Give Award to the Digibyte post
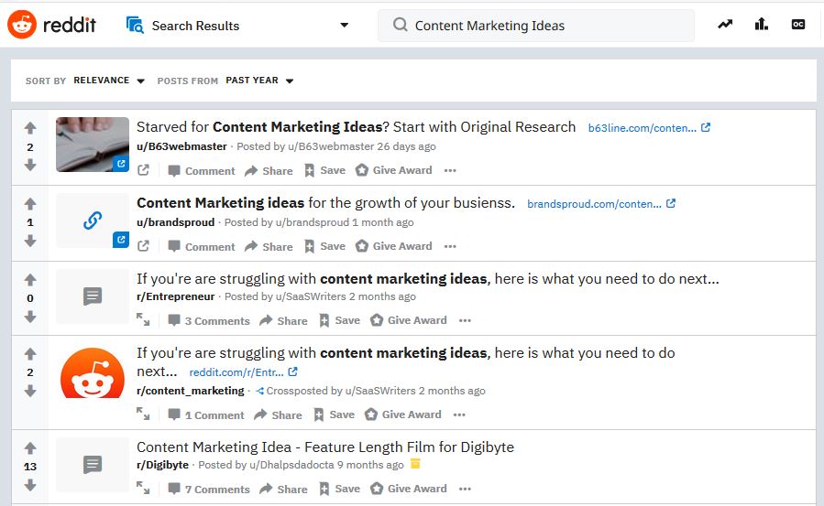This screenshot has height=506, width=824. point(408,489)
